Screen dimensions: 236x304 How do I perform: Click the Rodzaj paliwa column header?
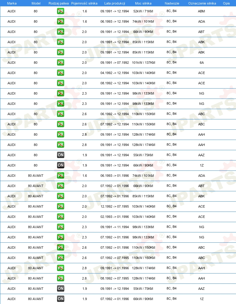[59, 3]
